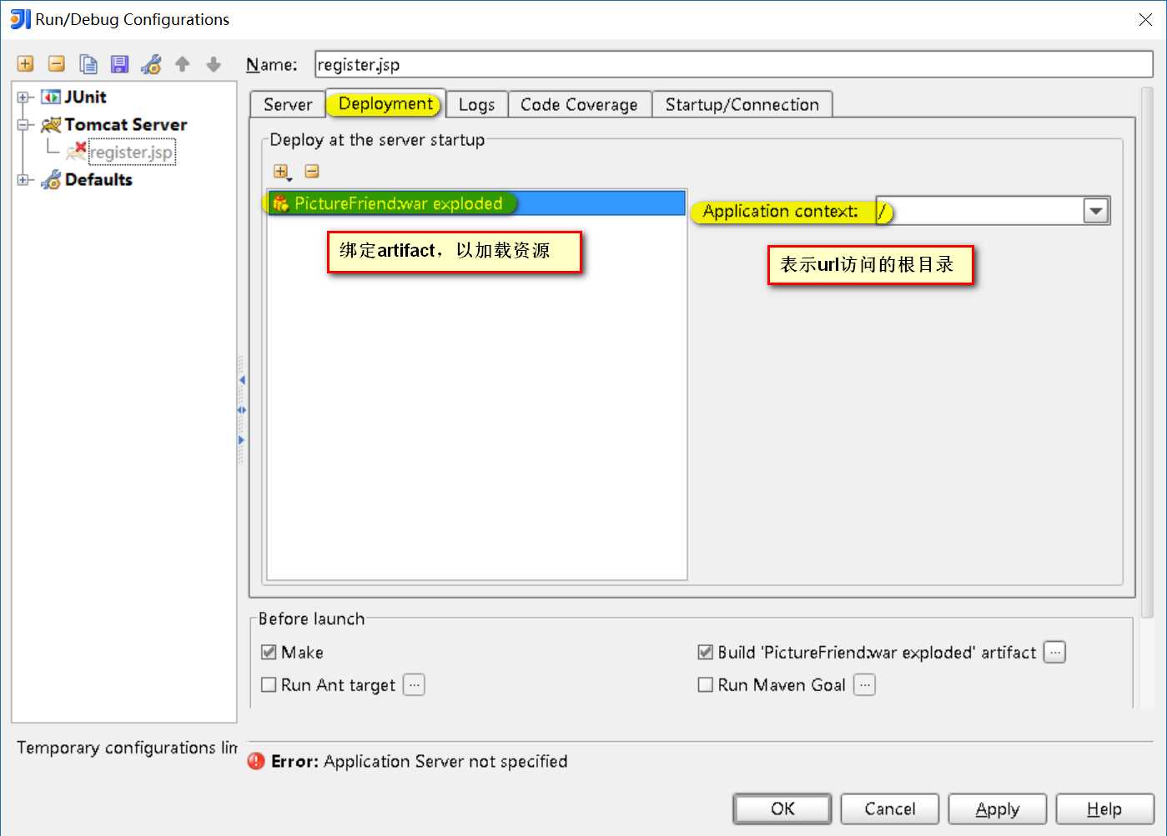Collapse the Tomcat Server tree node
Image resolution: width=1167 pixels, height=836 pixels.
(23, 125)
